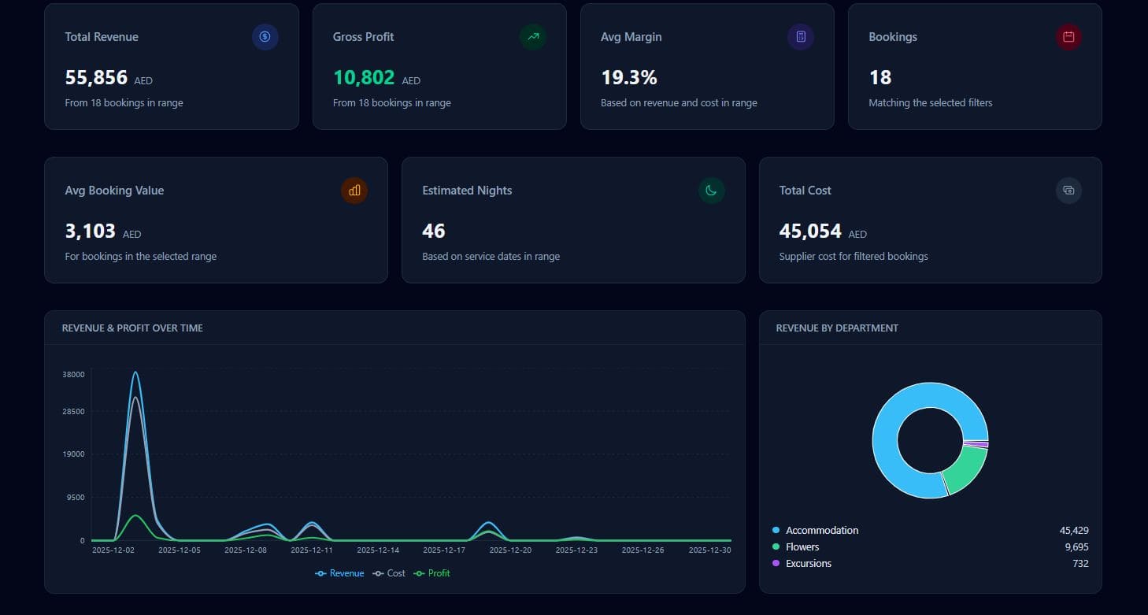Click the Revenue By Department heading
The width and height of the screenshot is (1148, 615).
[x=837, y=328]
